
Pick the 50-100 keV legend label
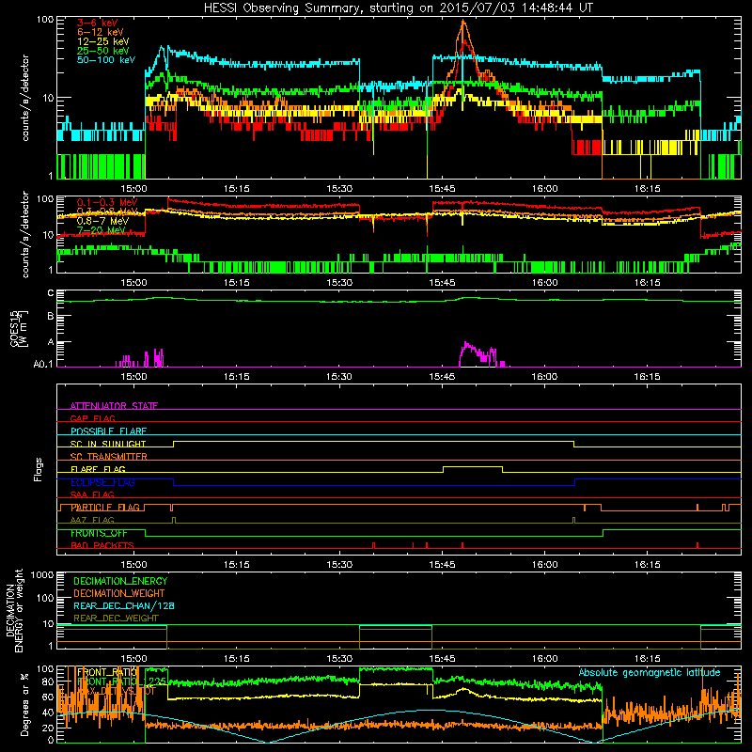[x=106, y=60]
